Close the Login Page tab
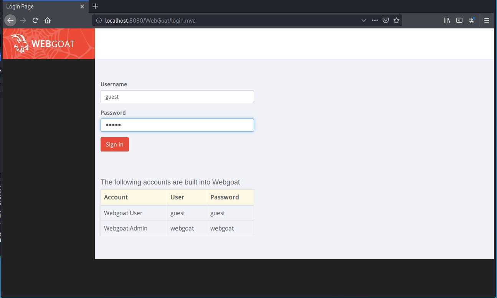 (x=82, y=7)
